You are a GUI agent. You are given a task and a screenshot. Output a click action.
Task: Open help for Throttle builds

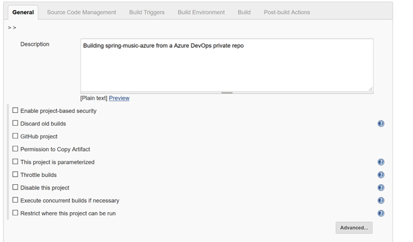click(381, 175)
